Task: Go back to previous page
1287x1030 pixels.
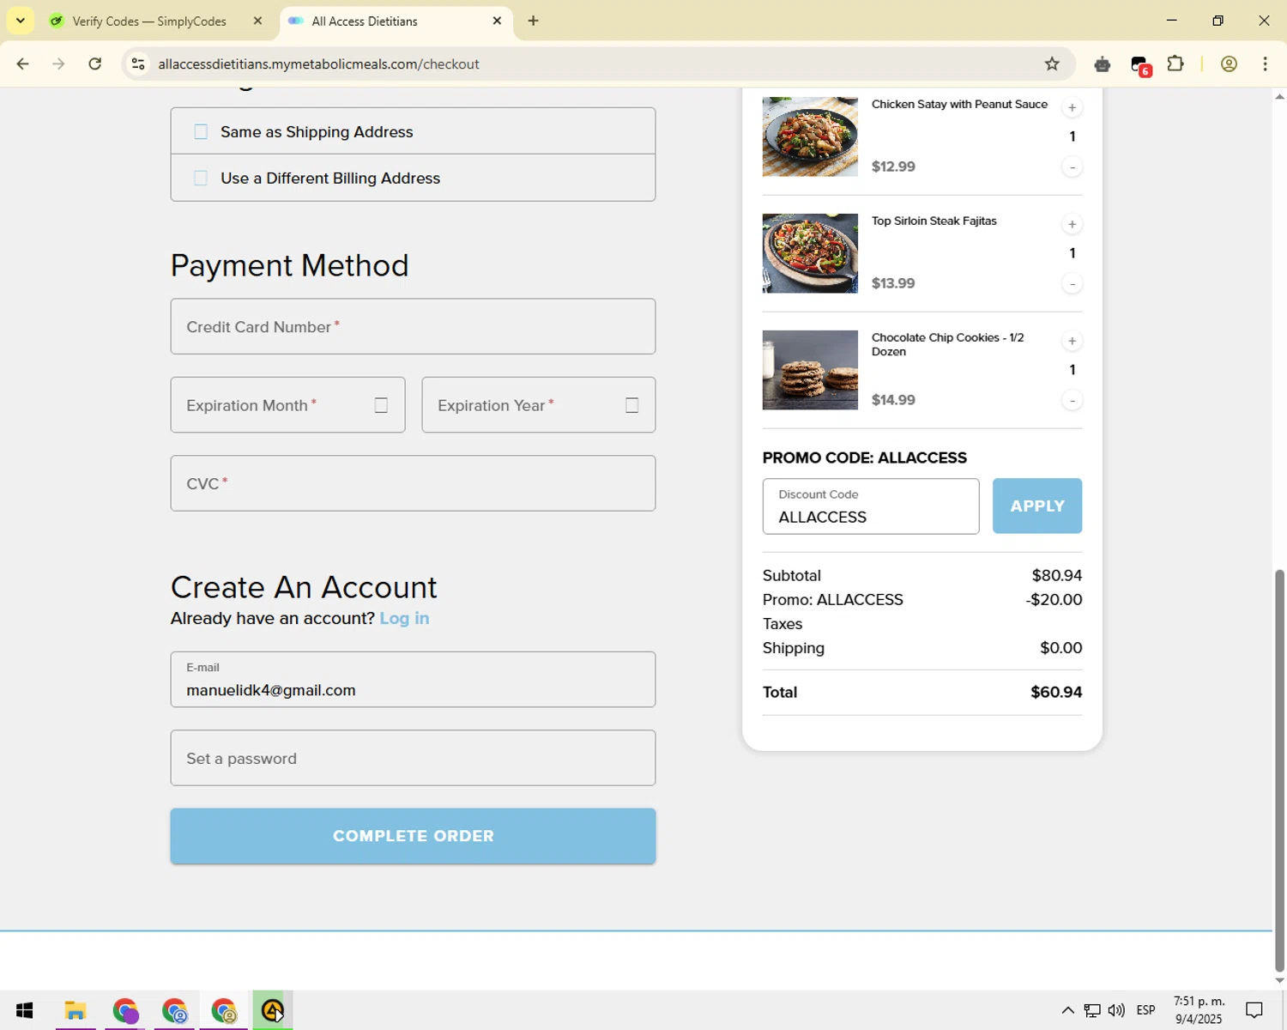Action: click(x=23, y=64)
